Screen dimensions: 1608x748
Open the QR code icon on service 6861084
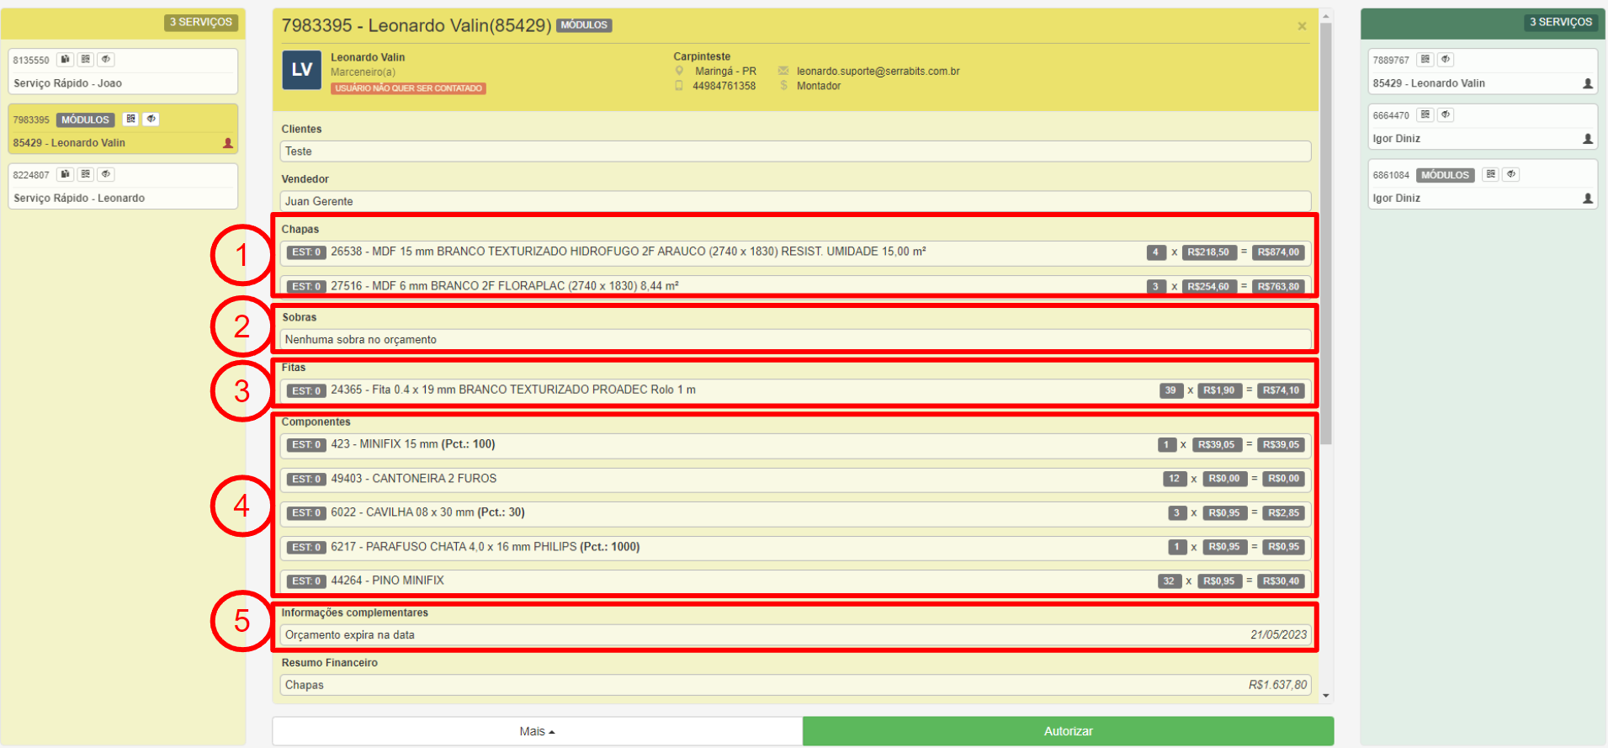tap(1491, 174)
